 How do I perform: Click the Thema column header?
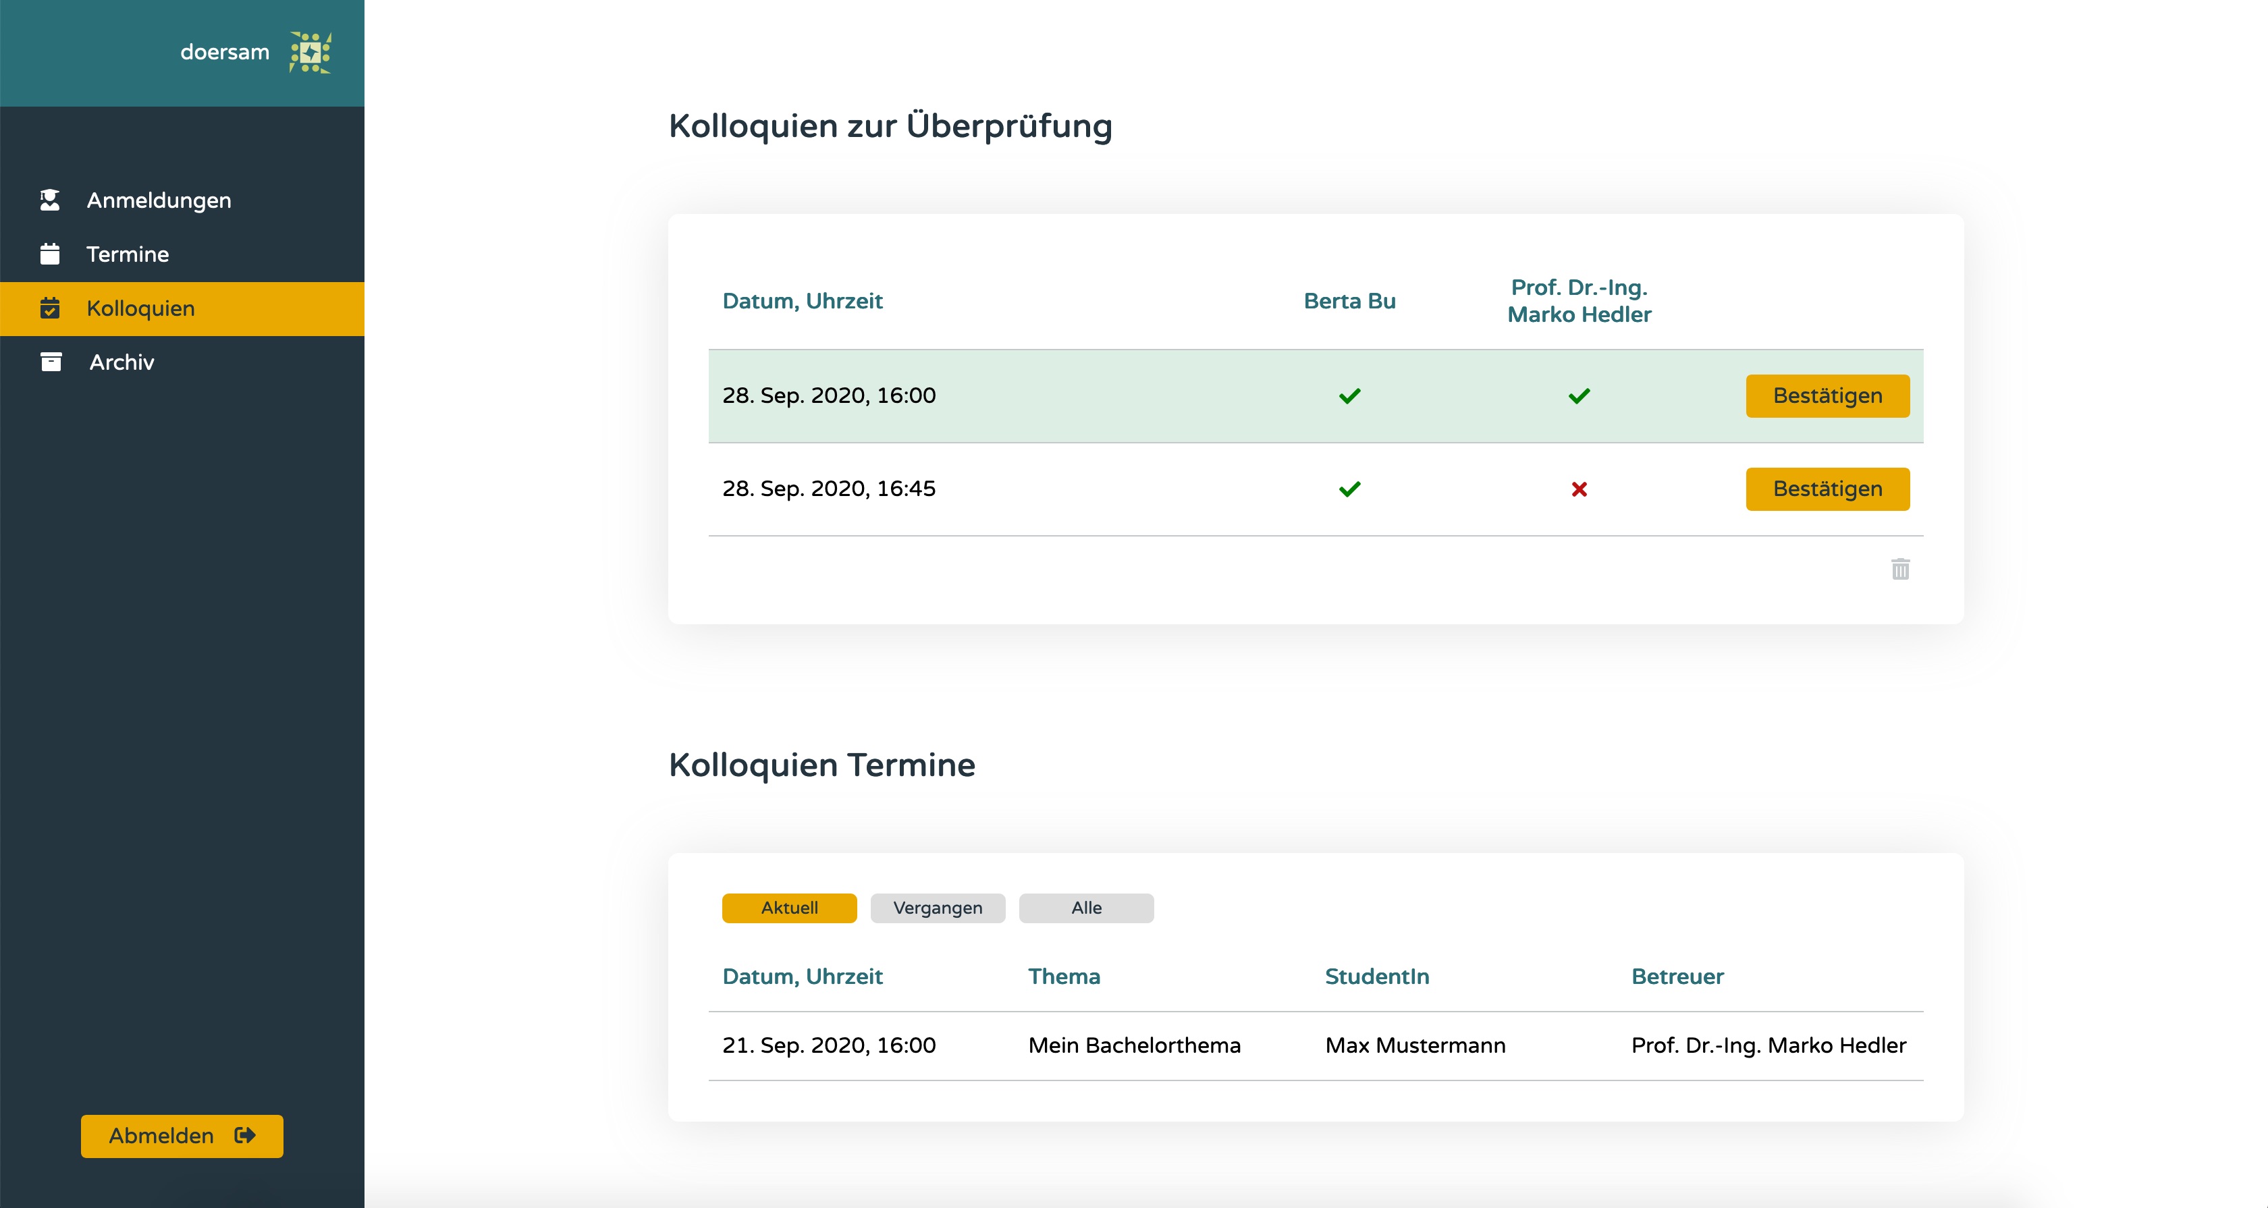pos(1064,977)
